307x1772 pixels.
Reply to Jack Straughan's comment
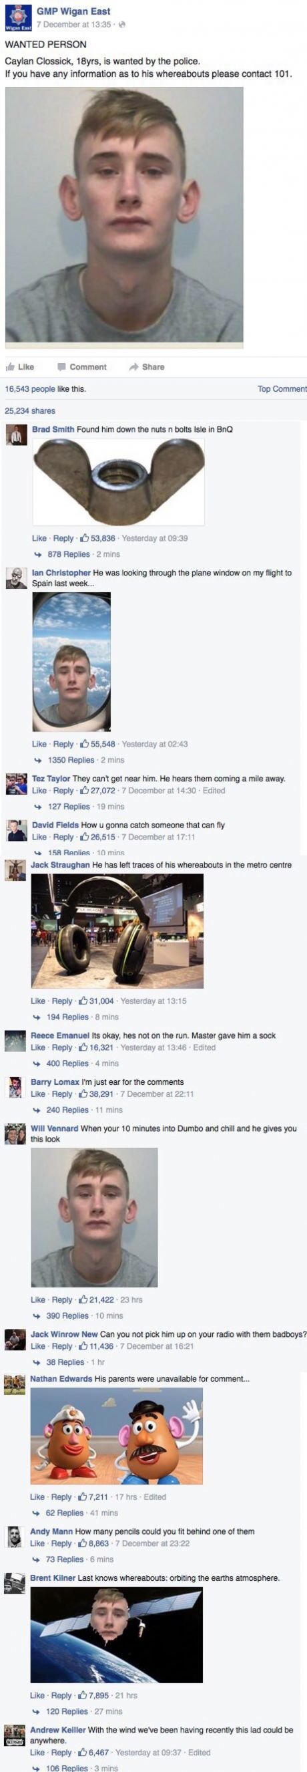[x=62, y=1001]
